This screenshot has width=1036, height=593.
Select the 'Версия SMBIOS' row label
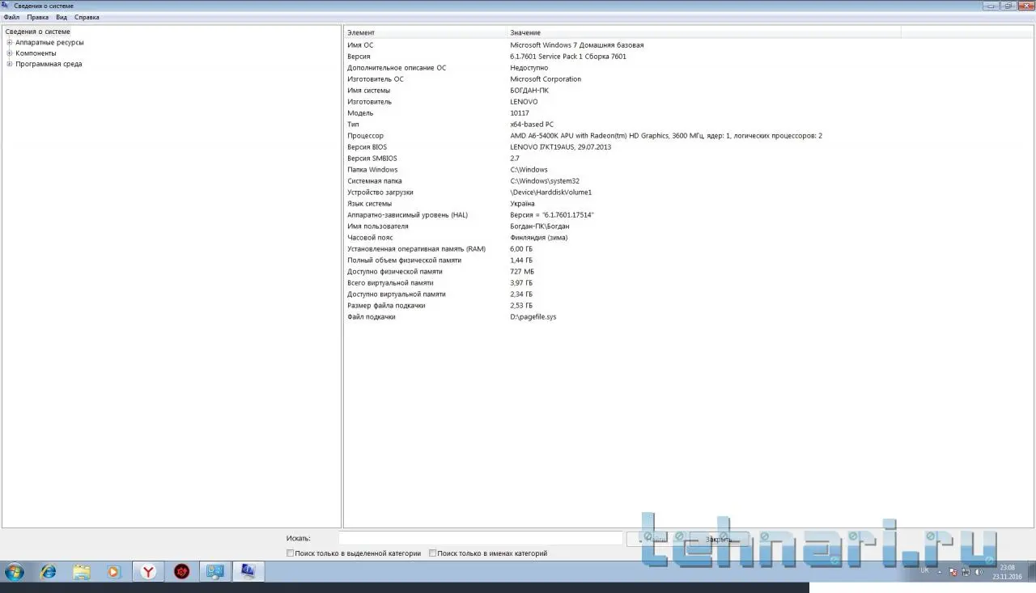click(x=372, y=159)
